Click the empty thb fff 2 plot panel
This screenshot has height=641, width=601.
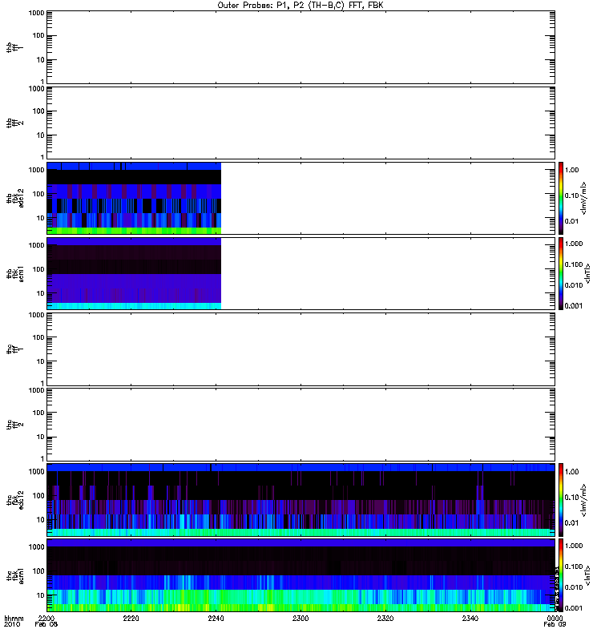[300, 123]
